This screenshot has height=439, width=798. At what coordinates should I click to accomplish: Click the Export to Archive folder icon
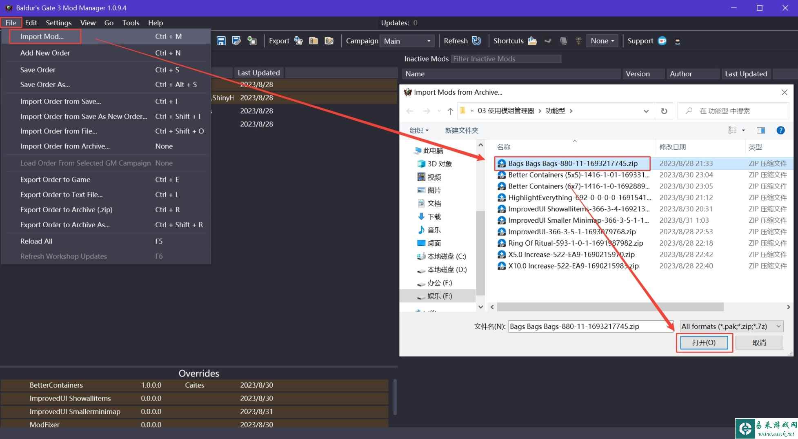click(313, 41)
